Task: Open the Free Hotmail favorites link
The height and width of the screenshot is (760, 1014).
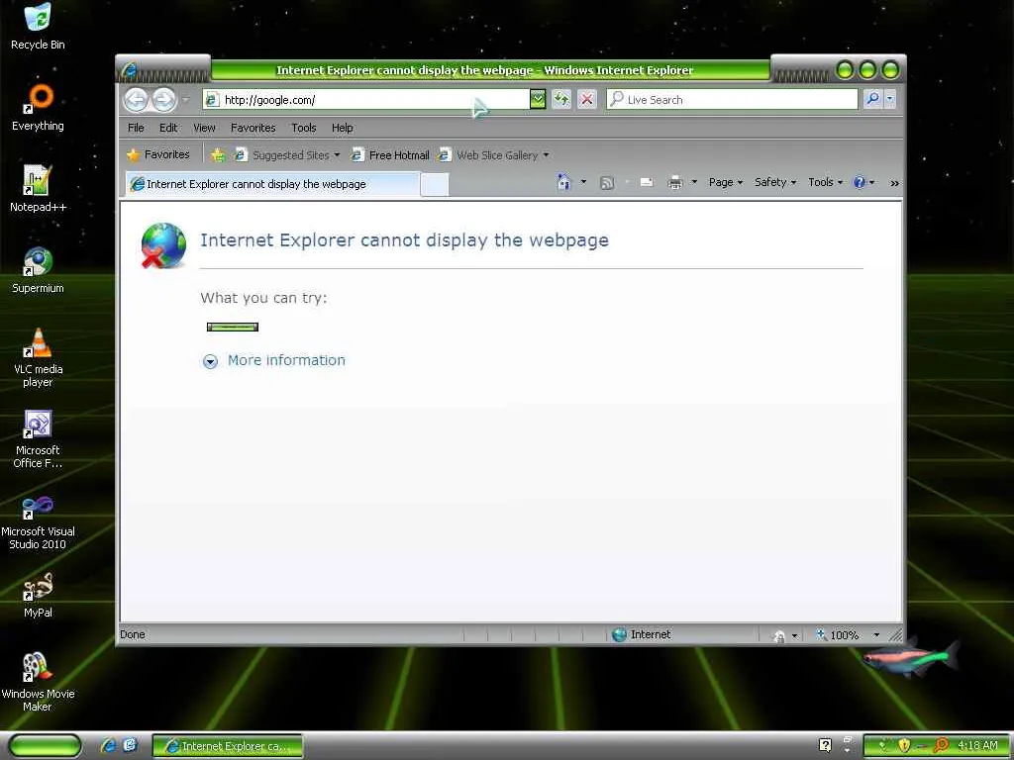Action: pyautogui.click(x=390, y=155)
